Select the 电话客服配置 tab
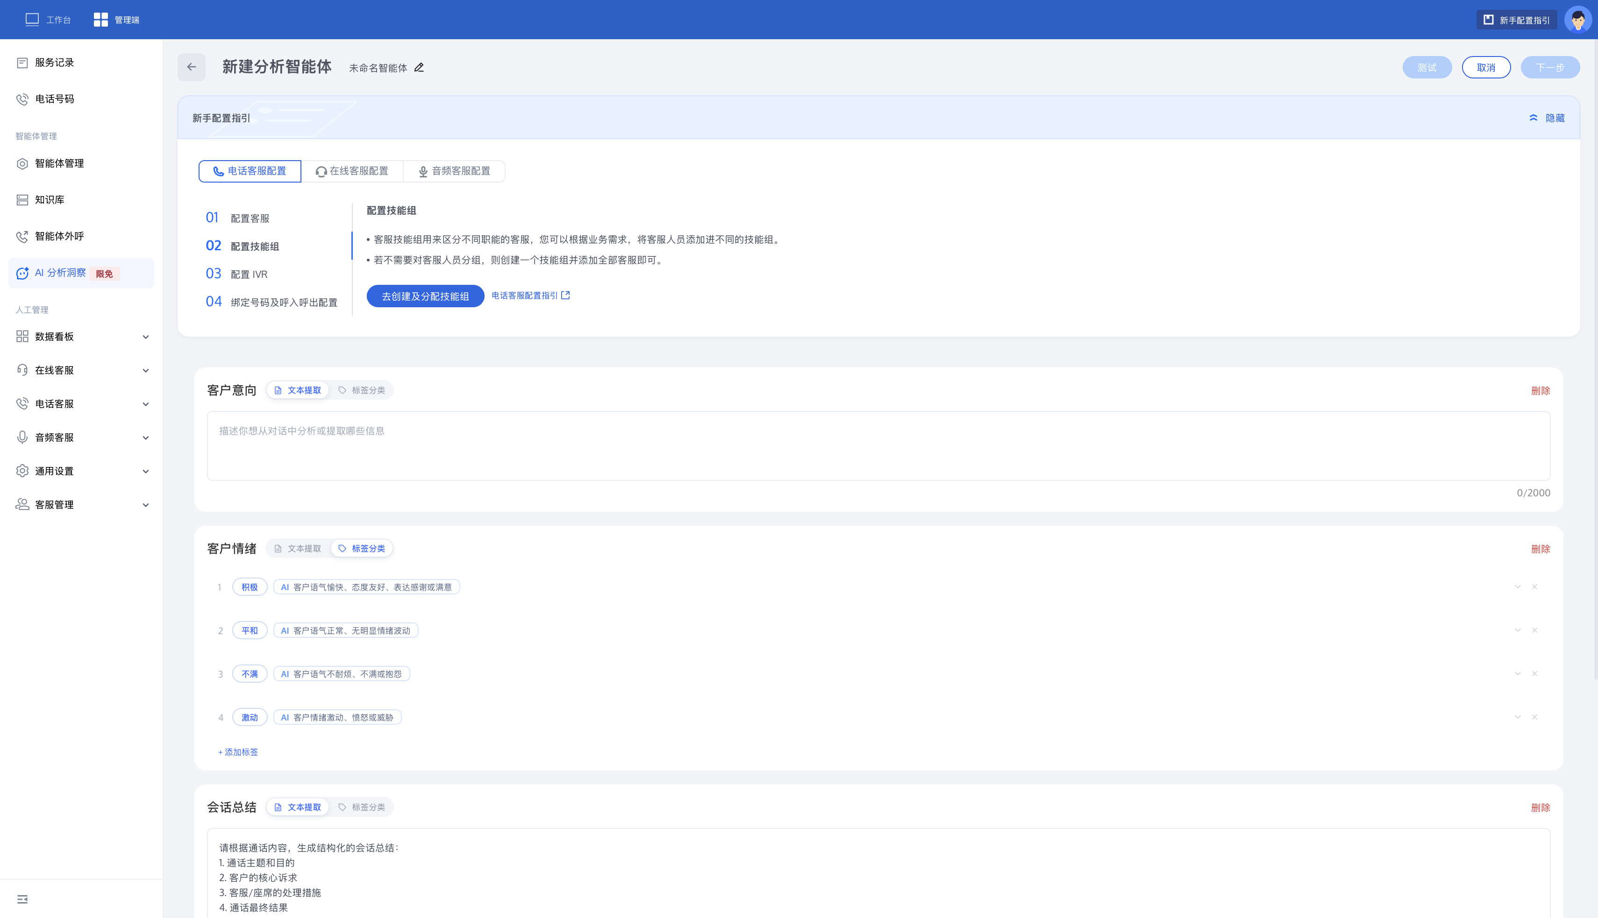The image size is (1598, 918). point(250,171)
